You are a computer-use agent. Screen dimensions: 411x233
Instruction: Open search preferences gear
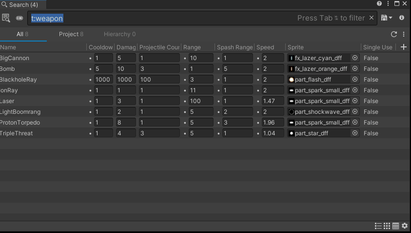click(x=404, y=226)
